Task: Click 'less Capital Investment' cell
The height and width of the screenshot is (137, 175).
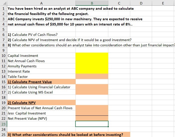Action: pos(41,113)
